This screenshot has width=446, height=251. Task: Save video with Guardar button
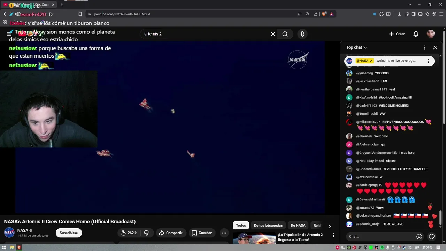(x=201, y=233)
